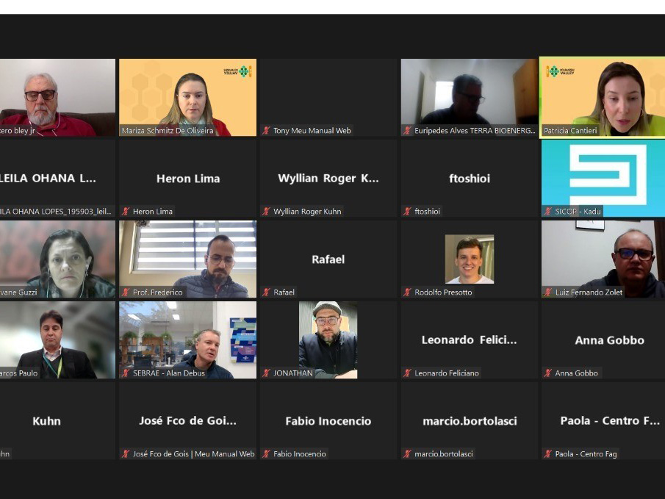Click José Fco de Gois name label
This screenshot has height=499, width=665.
[x=193, y=454]
